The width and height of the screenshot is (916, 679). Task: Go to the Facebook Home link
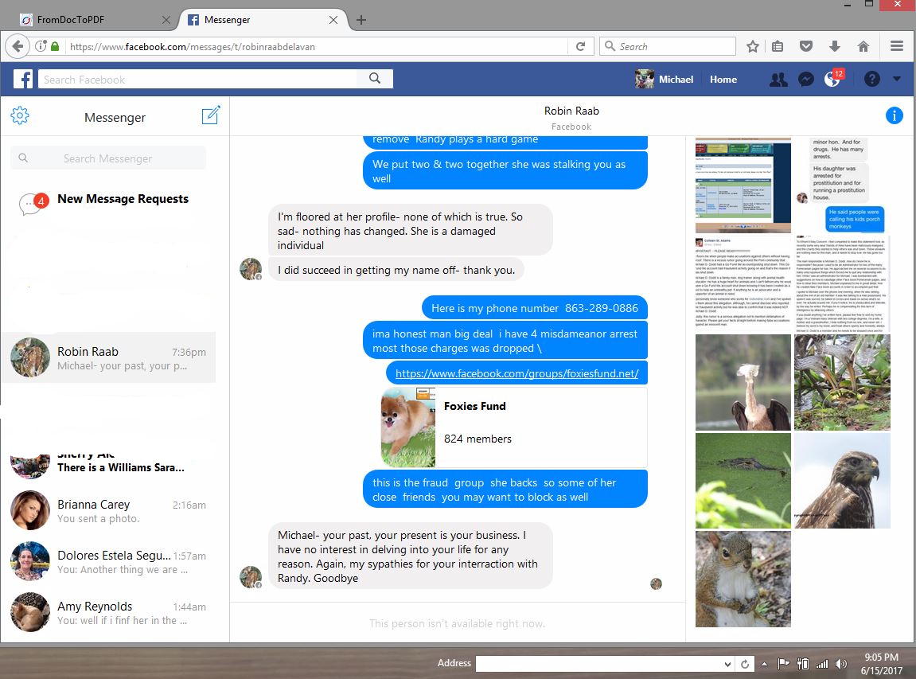coord(723,80)
